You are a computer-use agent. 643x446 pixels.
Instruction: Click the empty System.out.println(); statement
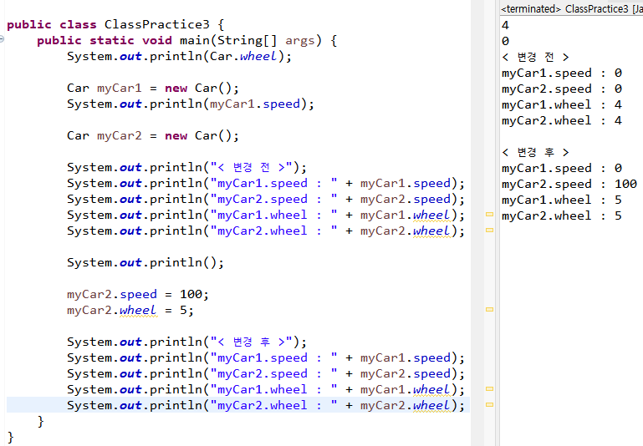pyautogui.click(x=145, y=262)
